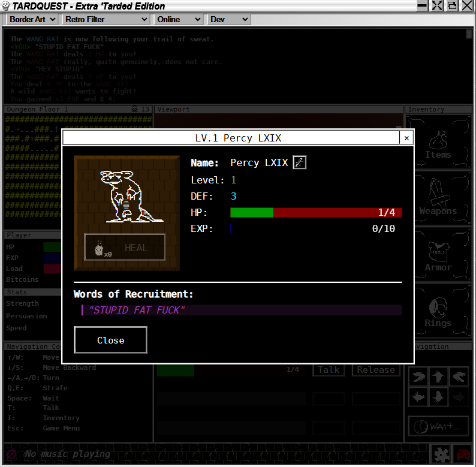Toggle the music mute icon

click(11, 454)
